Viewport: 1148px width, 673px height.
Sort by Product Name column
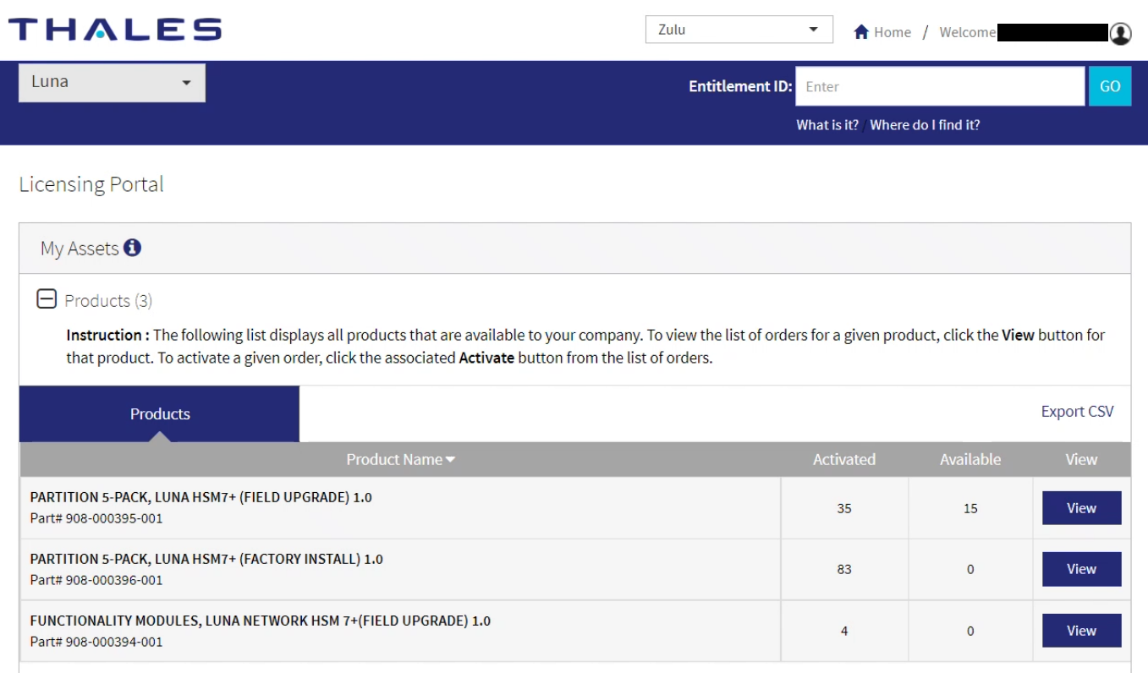[400, 459]
